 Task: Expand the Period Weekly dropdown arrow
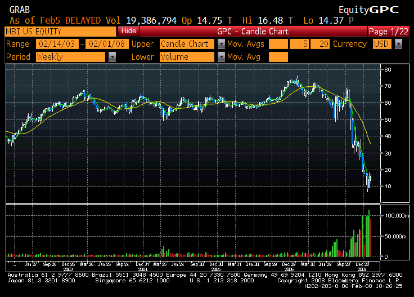(112, 57)
